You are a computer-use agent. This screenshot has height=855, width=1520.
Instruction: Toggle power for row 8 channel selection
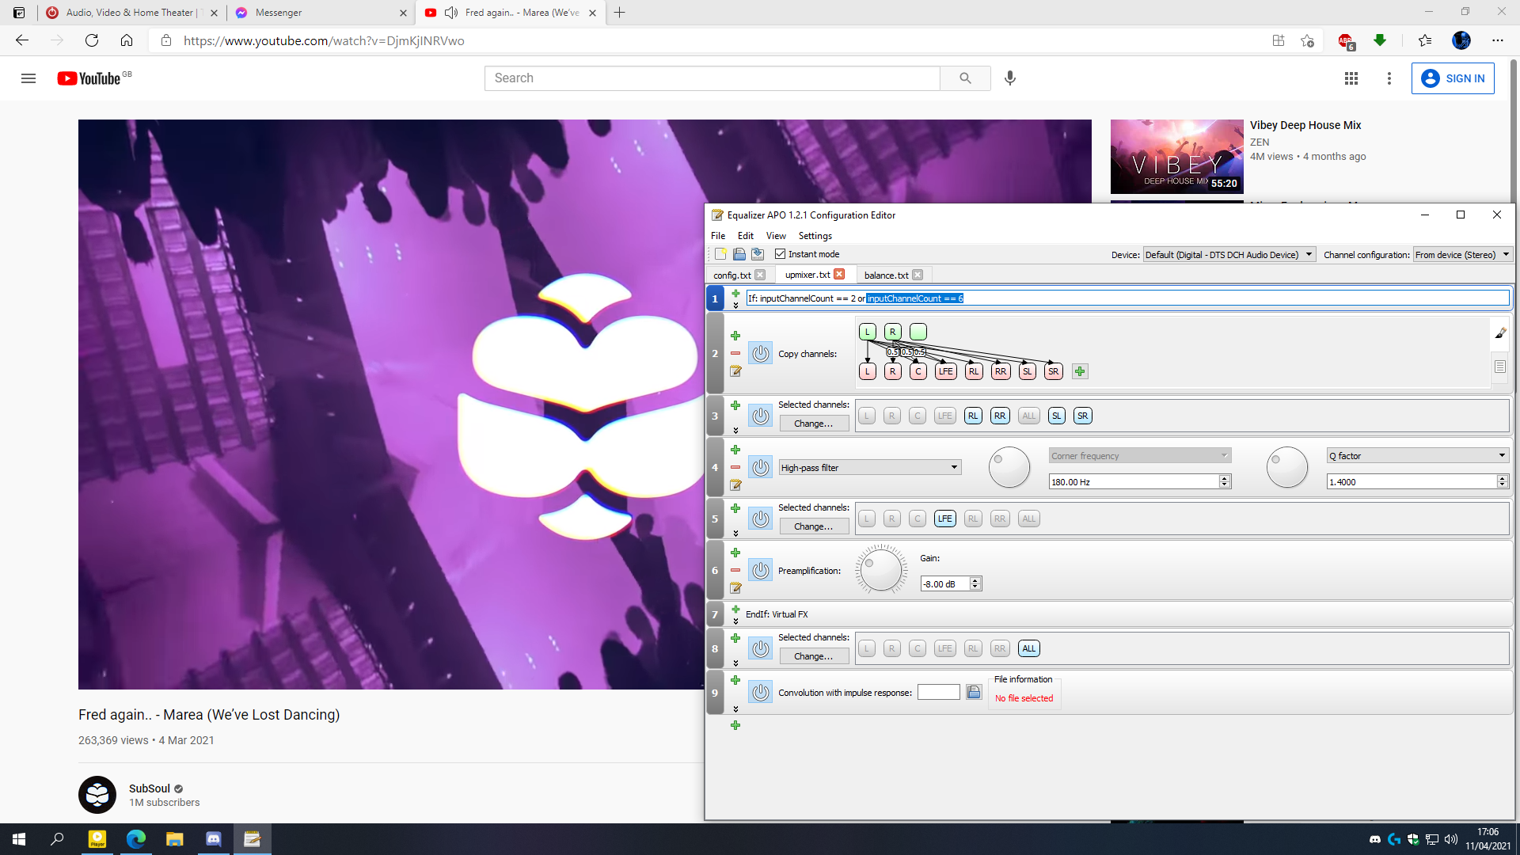tap(761, 648)
